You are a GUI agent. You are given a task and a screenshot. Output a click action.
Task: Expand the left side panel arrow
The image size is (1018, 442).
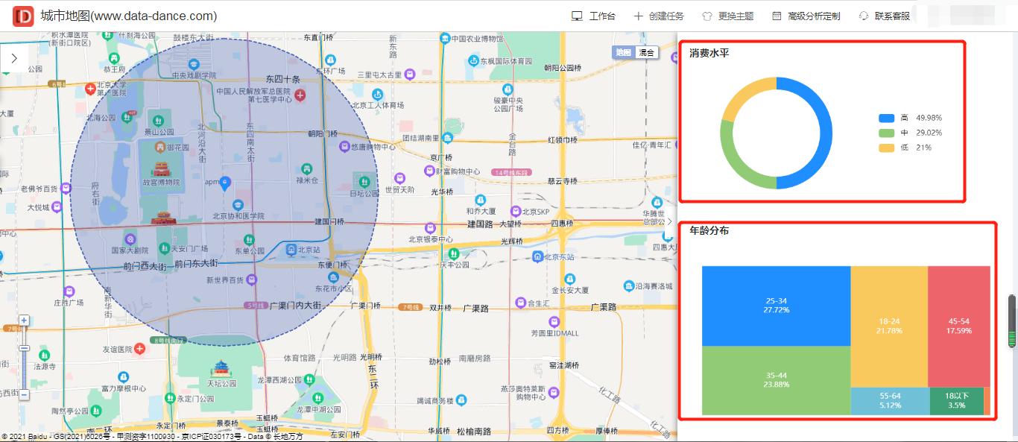(x=13, y=57)
